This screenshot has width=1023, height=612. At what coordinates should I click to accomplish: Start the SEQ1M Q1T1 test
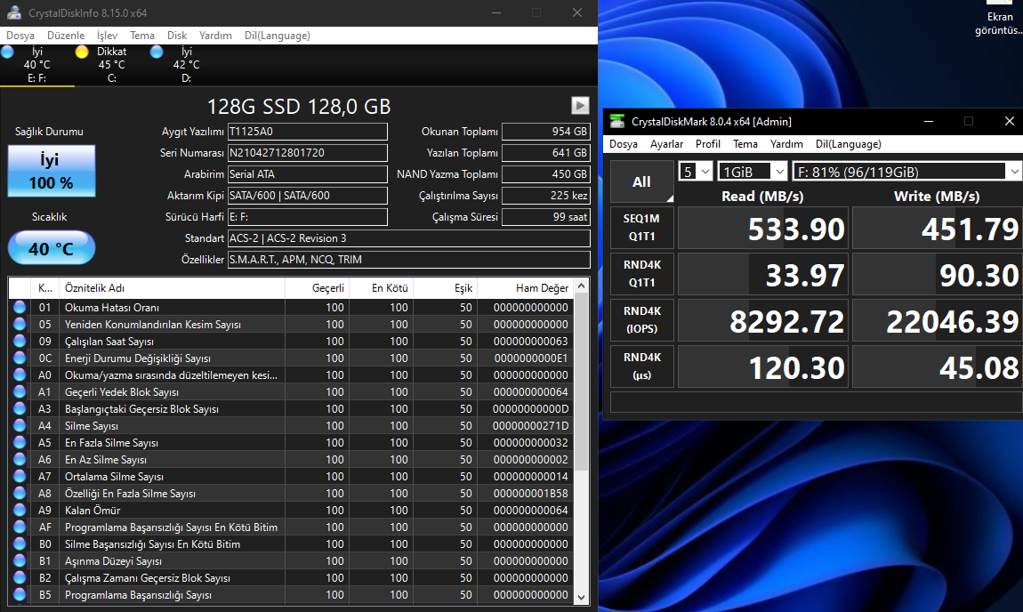(x=641, y=229)
